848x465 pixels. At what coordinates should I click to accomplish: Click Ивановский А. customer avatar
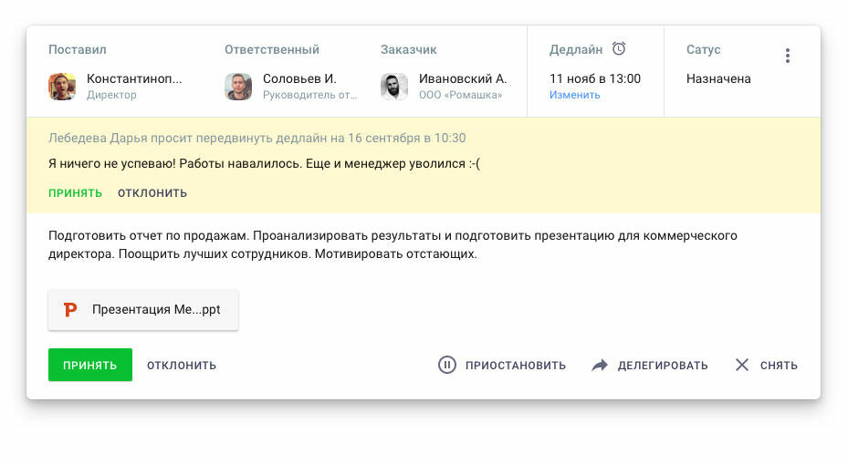click(x=394, y=87)
